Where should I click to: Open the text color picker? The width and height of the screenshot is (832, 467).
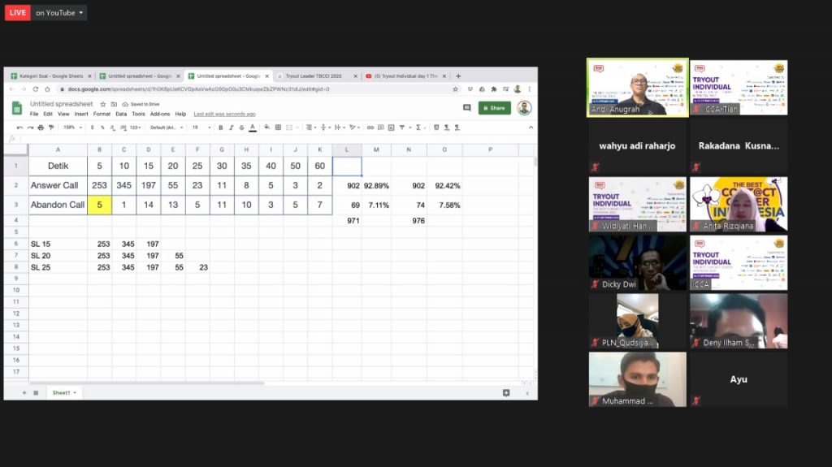pyautogui.click(x=253, y=128)
